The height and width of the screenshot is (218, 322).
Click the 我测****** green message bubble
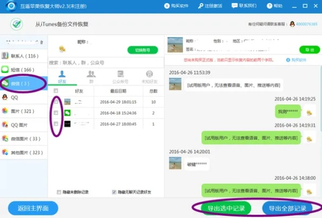click(288, 111)
